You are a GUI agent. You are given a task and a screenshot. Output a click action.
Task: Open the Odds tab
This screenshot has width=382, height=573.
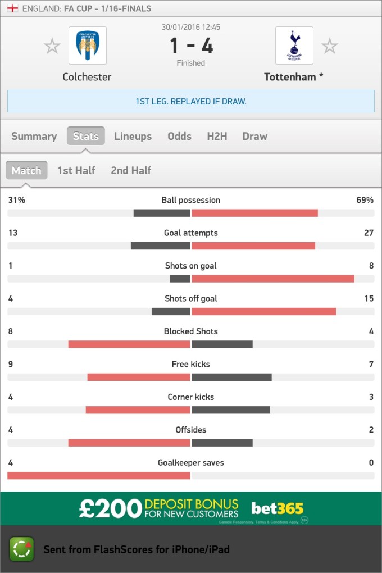coord(179,136)
